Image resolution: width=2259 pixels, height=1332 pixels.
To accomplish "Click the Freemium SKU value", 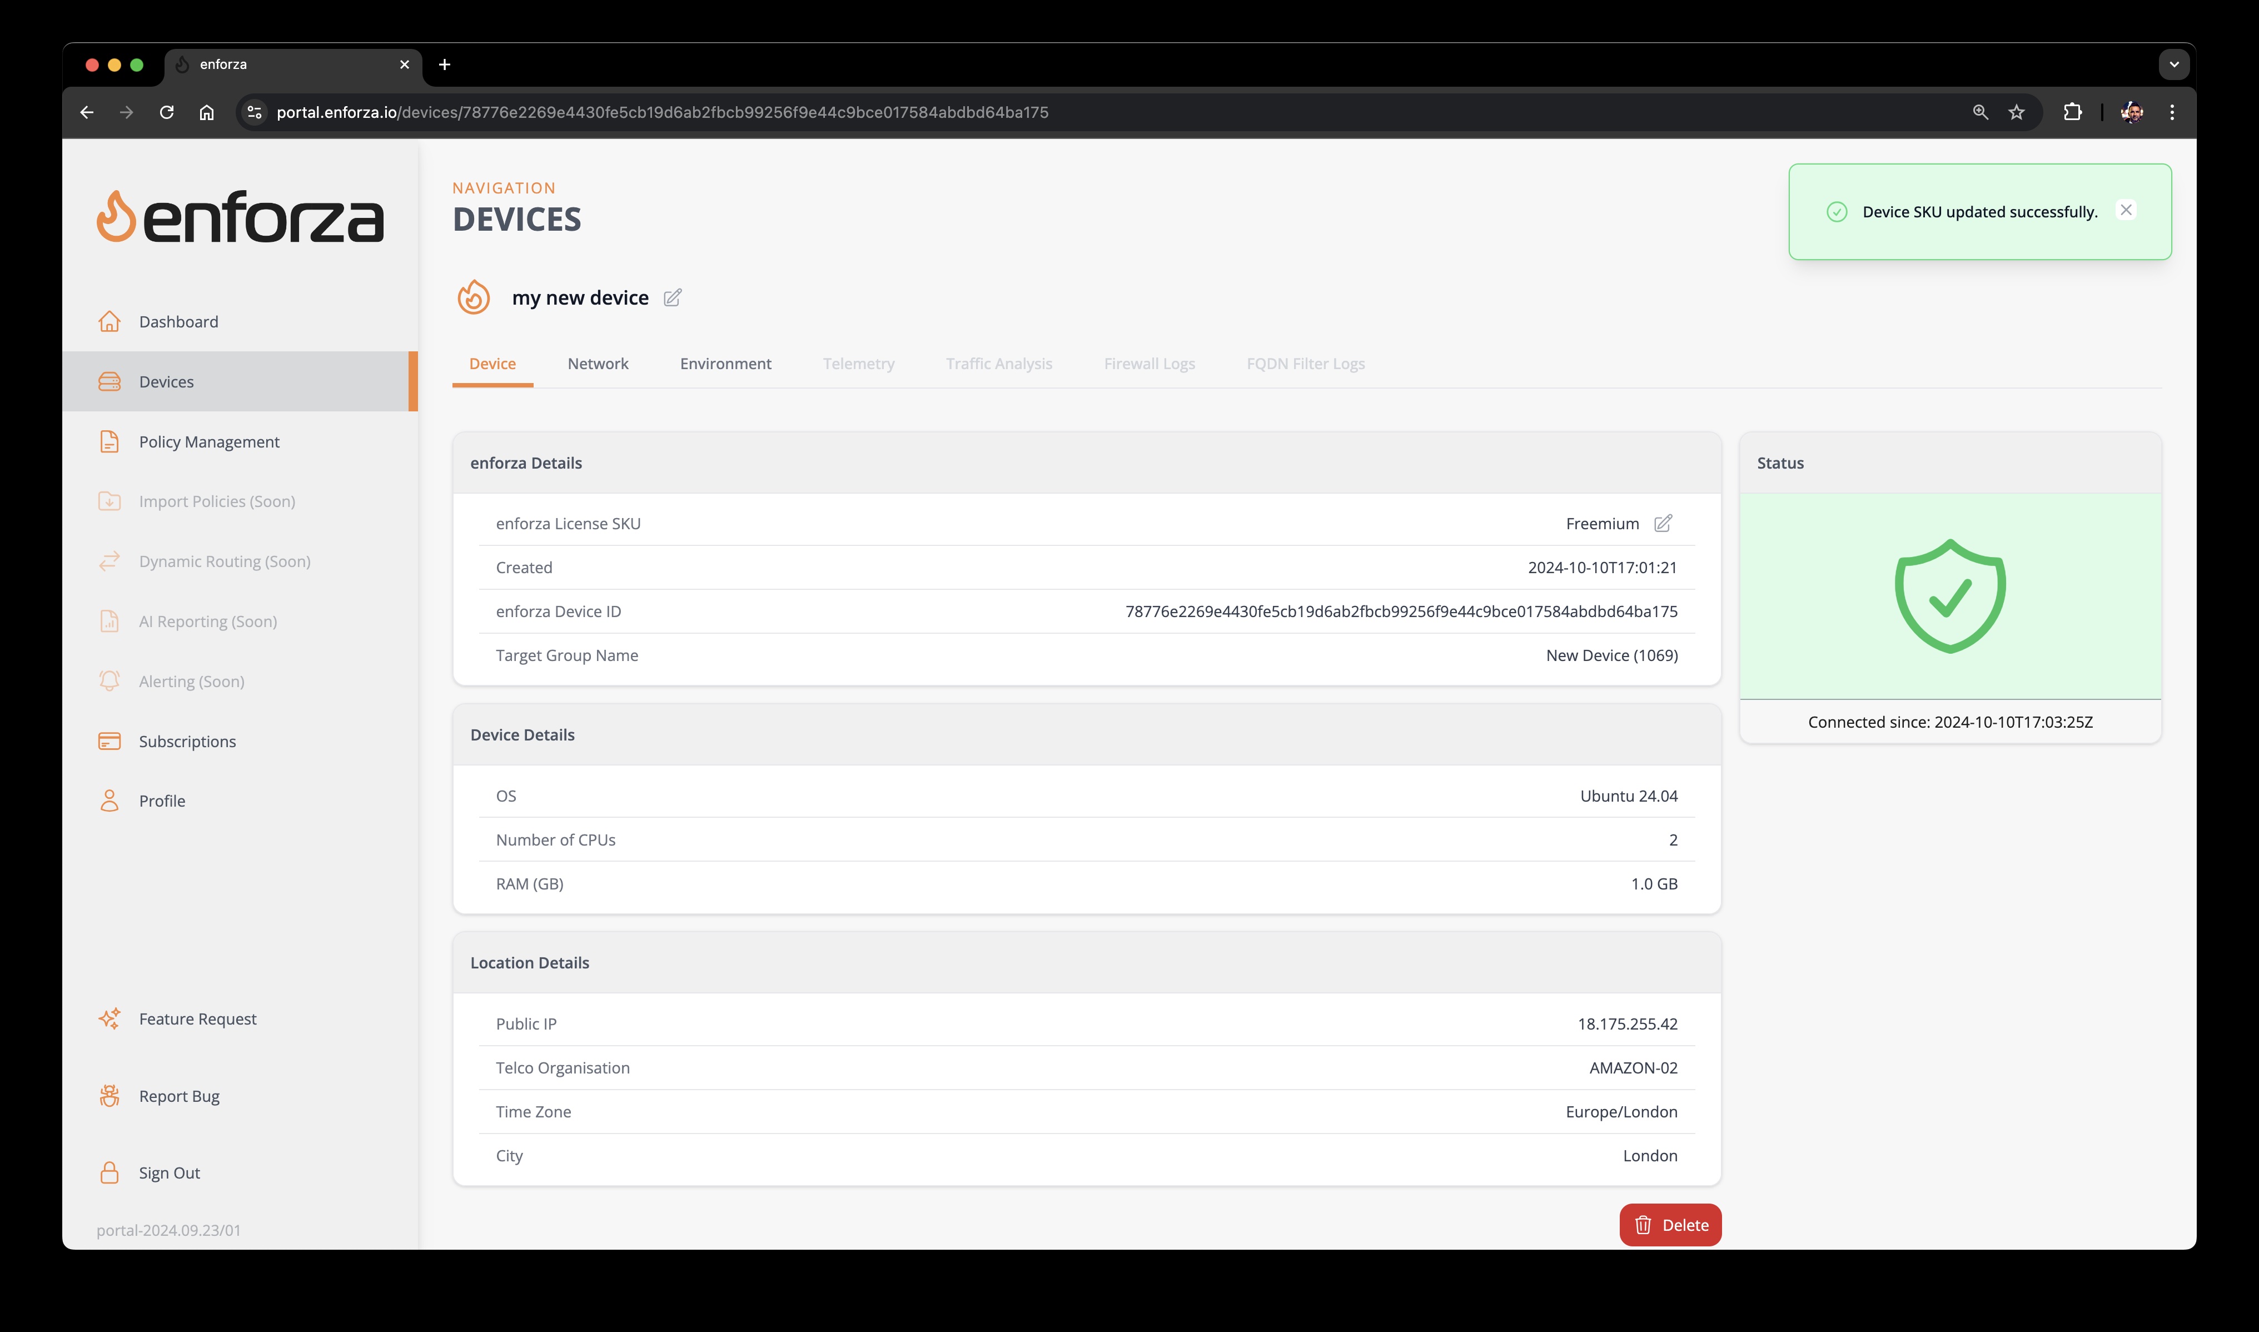I will point(1602,523).
